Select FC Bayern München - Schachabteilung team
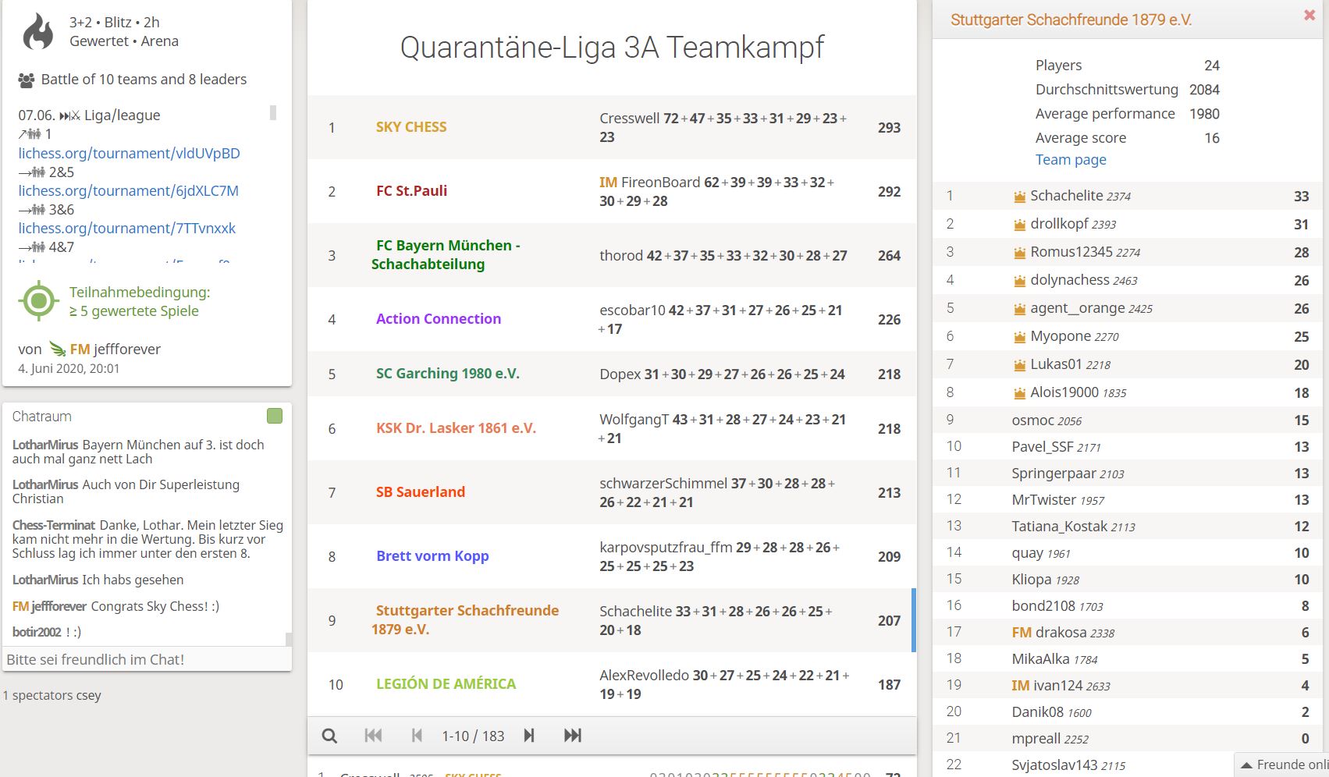This screenshot has width=1329, height=777. [x=446, y=255]
